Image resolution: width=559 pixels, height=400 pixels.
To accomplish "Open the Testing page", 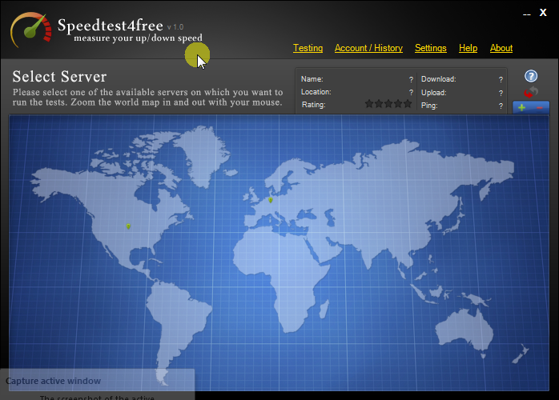I will tap(308, 48).
